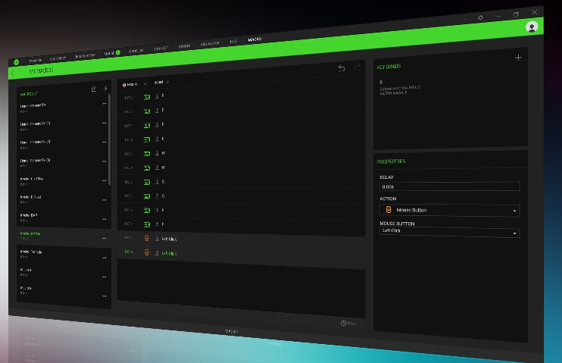The width and height of the screenshot is (562, 363).
Task: Click the Delay input field showing 0.05s
Action: (449, 186)
